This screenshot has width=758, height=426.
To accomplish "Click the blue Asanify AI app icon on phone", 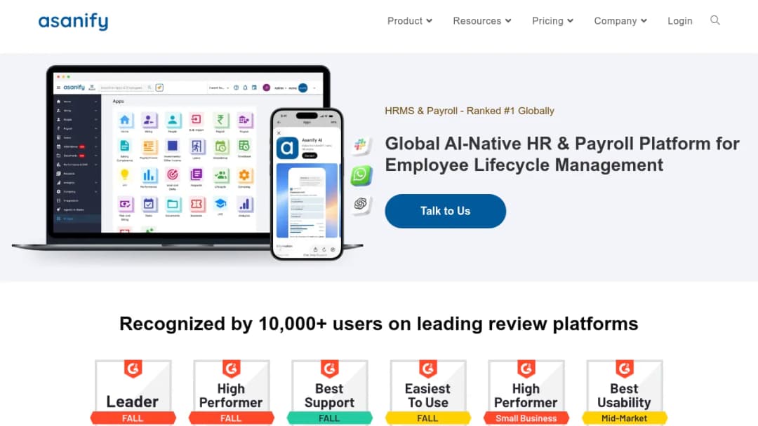I will [x=287, y=148].
